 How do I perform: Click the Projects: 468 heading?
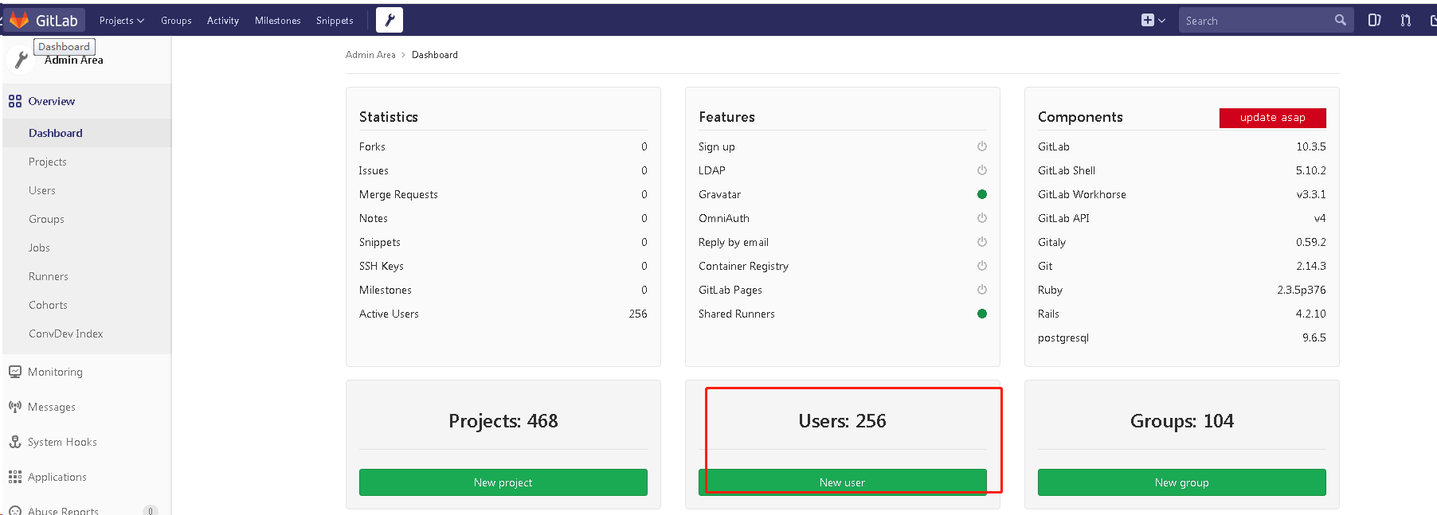(503, 421)
